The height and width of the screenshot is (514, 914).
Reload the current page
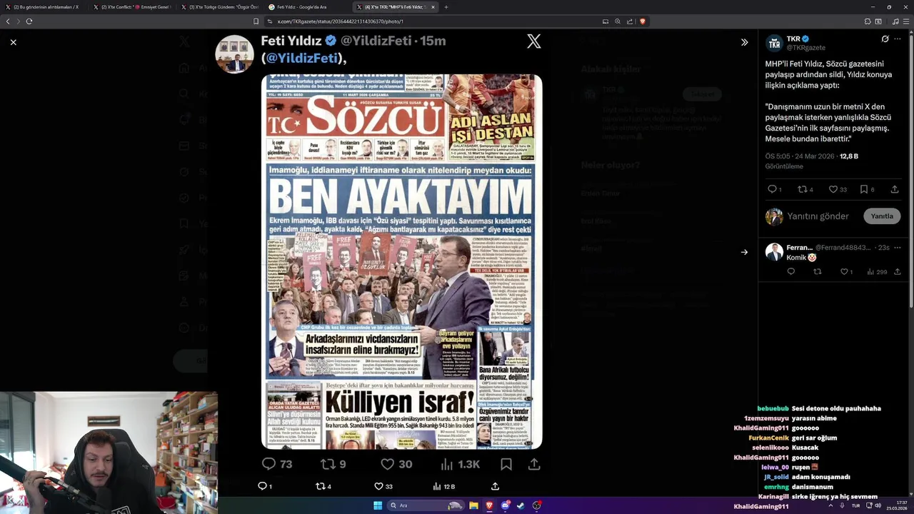click(29, 21)
